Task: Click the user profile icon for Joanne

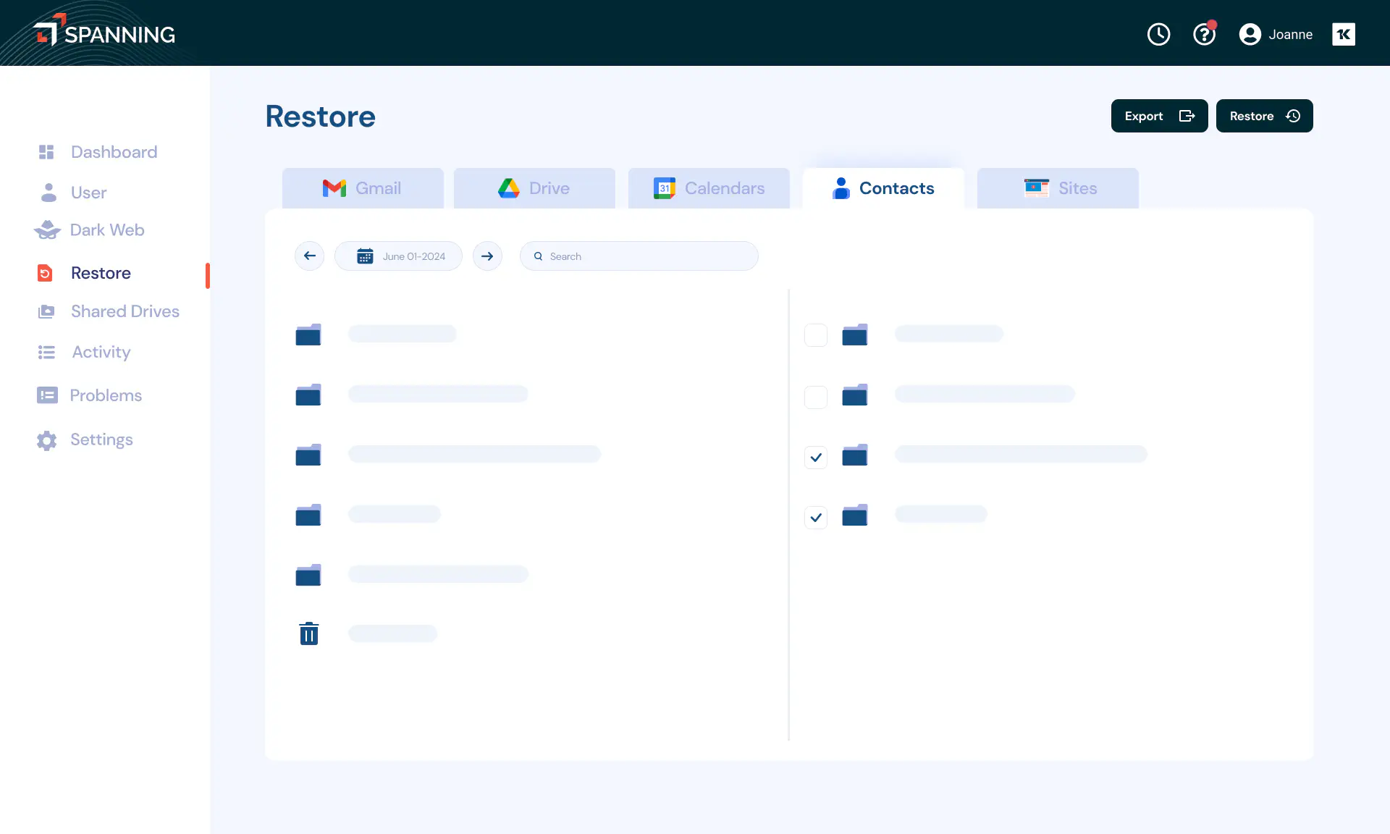Action: 1249,34
